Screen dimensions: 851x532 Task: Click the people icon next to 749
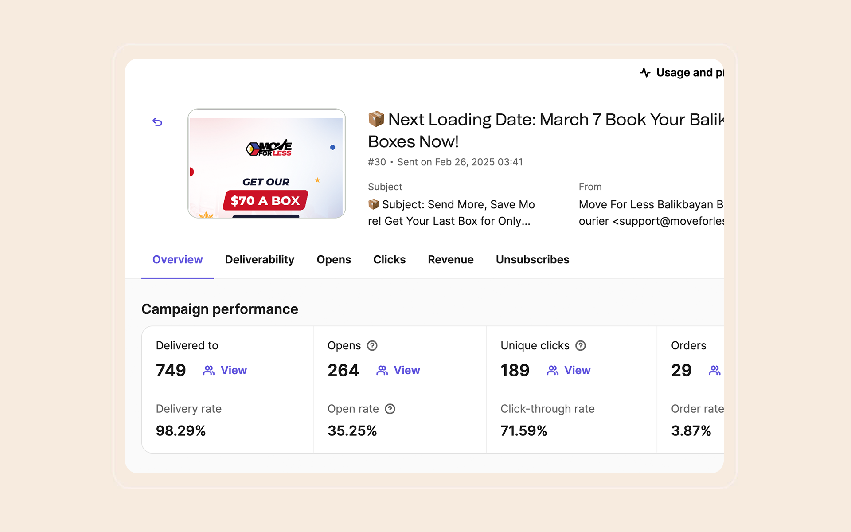tap(209, 370)
